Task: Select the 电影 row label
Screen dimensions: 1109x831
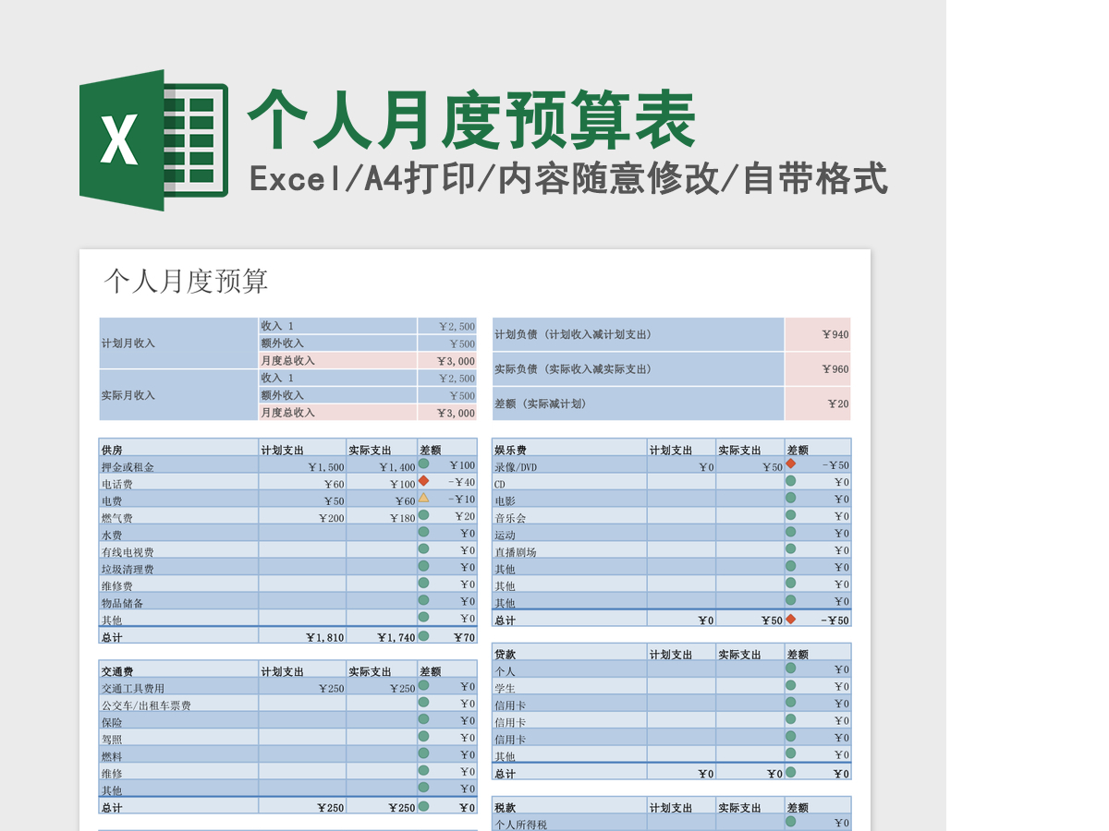Action: click(569, 500)
